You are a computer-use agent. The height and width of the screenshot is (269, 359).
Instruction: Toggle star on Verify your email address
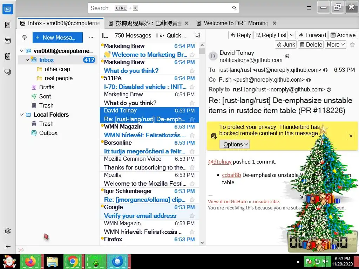(192, 216)
